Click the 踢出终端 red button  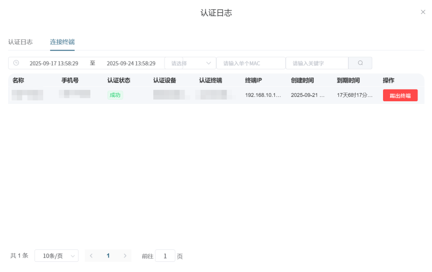point(400,95)
